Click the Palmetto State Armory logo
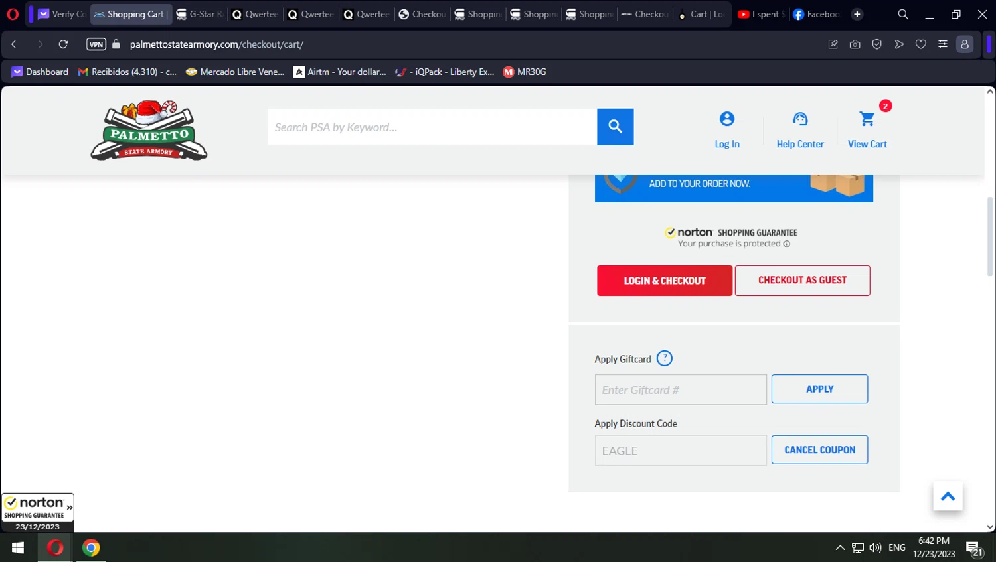This screenshot has height=562, width=996. [x=149, y=130]
